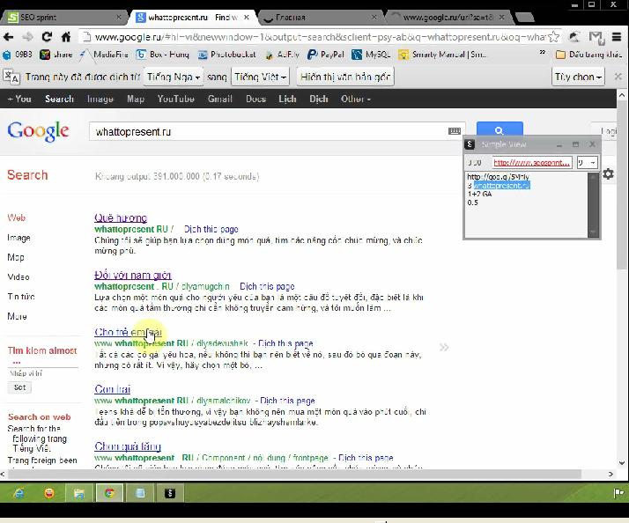Click the Simple View text area scrollbar
Image resolution: width=629 pixels, height=523 pixels.
(x=593, y=205)
